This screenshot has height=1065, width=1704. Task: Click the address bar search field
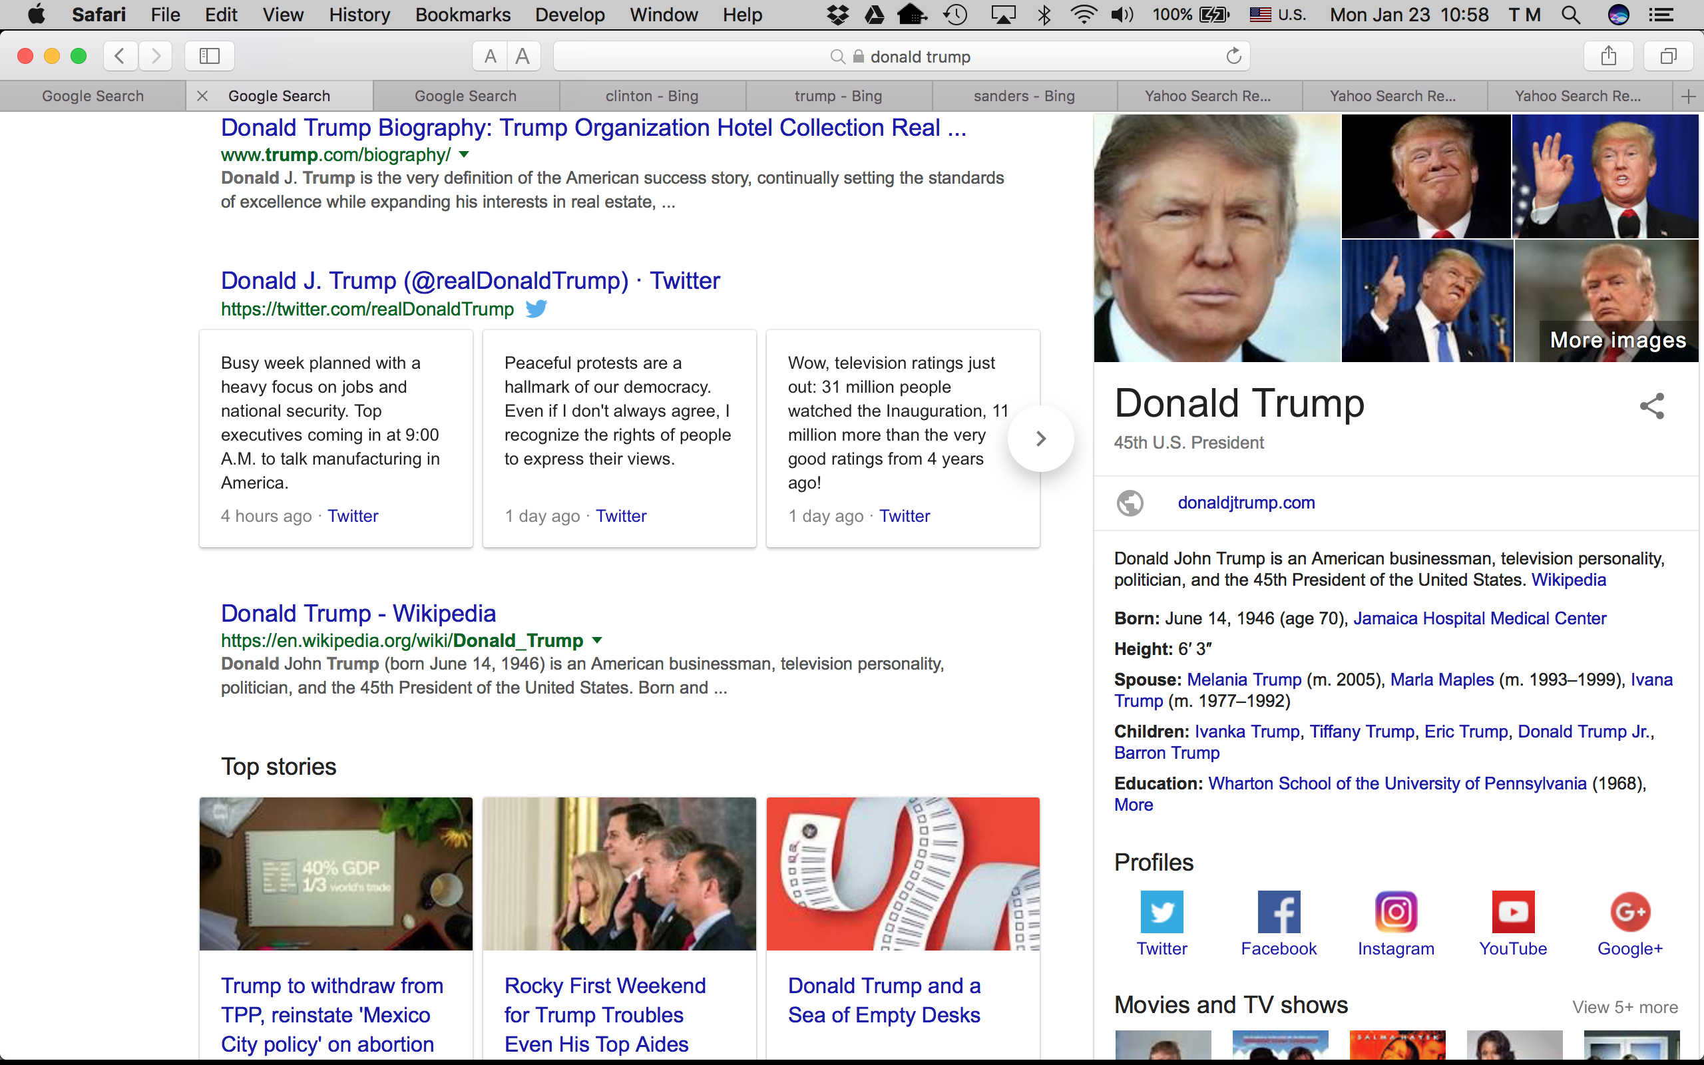tap(920, 57)
